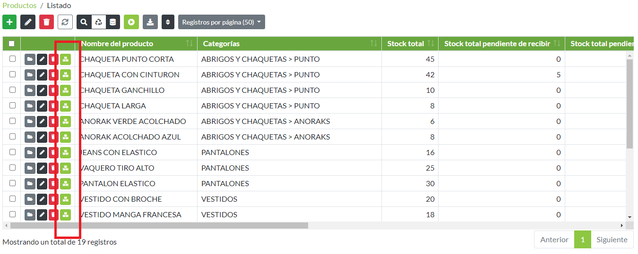The width and height of the screenshot is (638, 254).
Task: Select the VESTIDO CON BROCHE row checkbox
Action: 13,198
